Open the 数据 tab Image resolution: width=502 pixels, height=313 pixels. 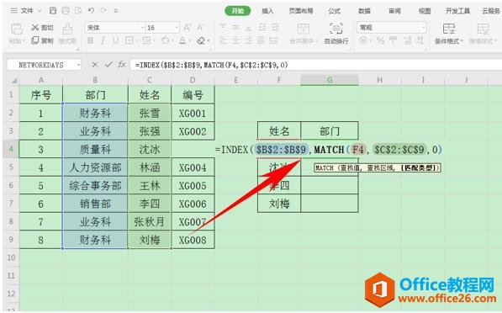[x=364, y=11]
